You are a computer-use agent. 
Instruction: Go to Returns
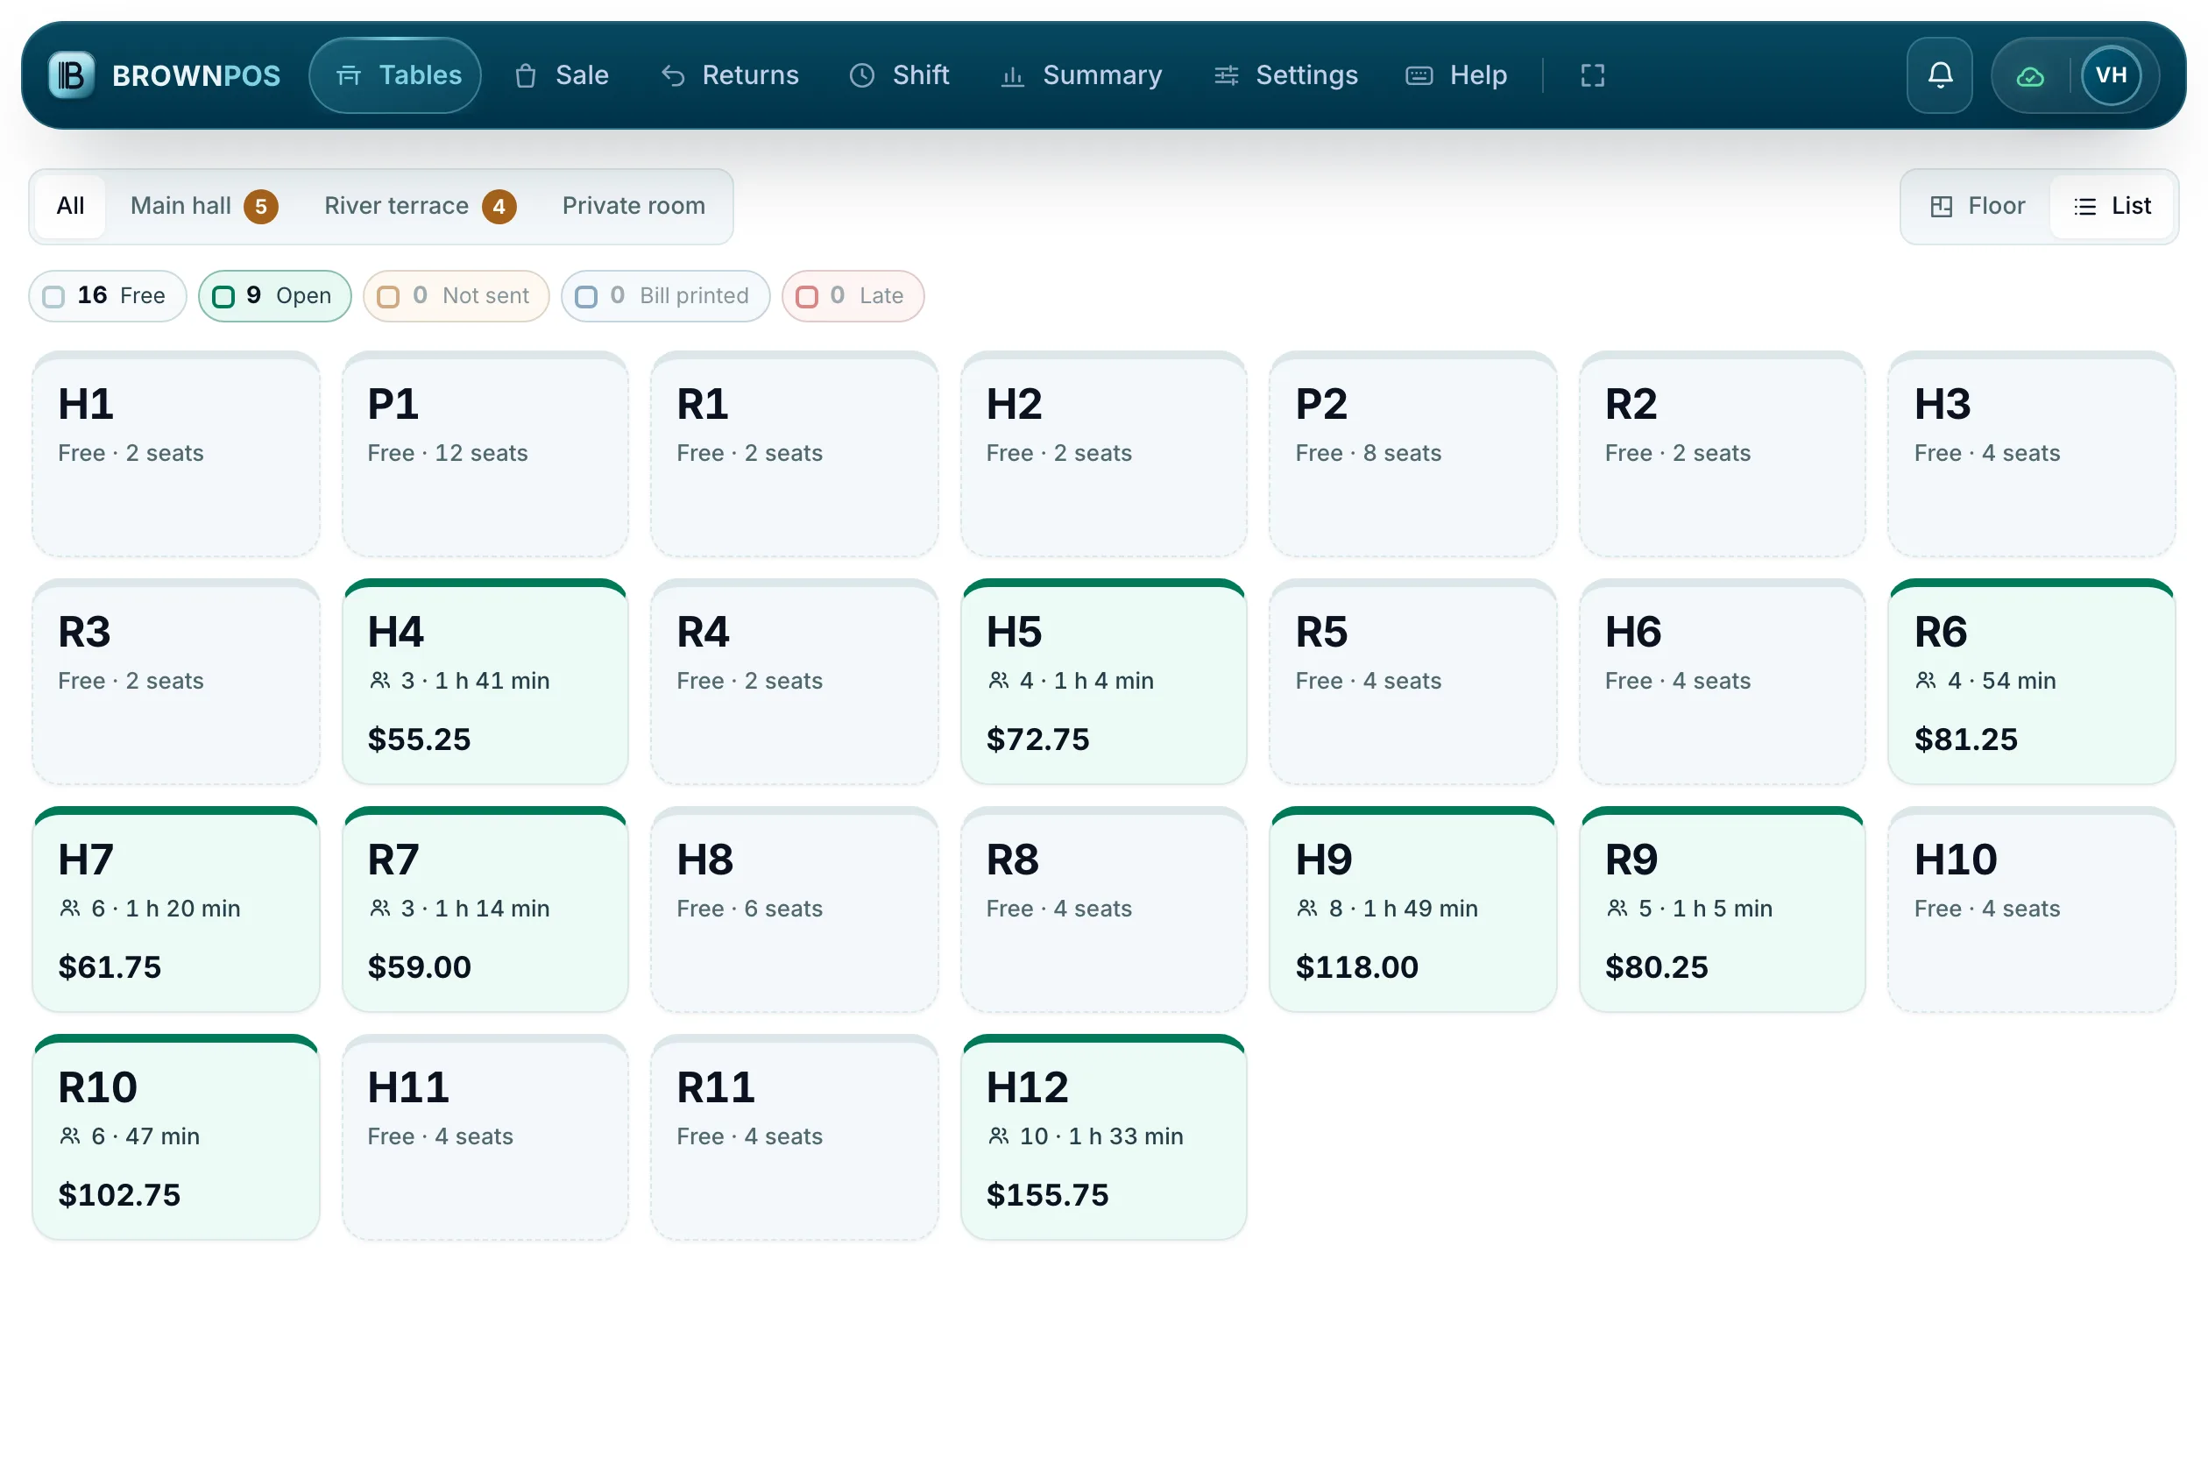pyautogui.click(x=728, y=75)
